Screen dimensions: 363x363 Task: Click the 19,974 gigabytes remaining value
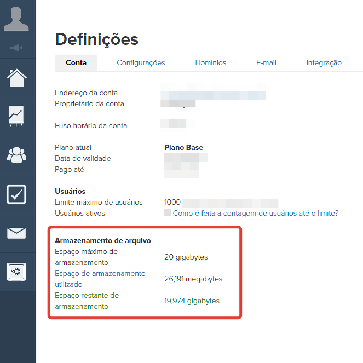(x=192, y=301)
